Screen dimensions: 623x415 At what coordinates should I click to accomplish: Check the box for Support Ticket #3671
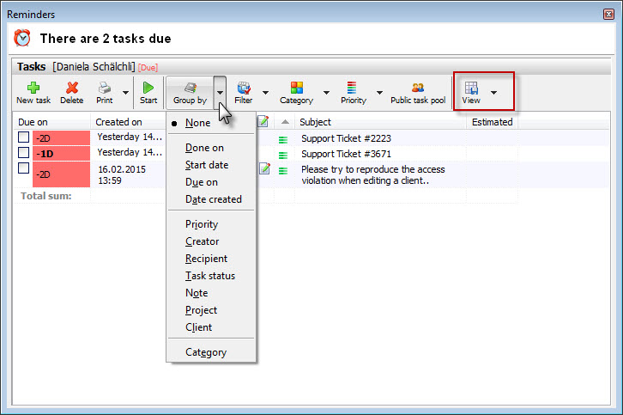point(23,153)
